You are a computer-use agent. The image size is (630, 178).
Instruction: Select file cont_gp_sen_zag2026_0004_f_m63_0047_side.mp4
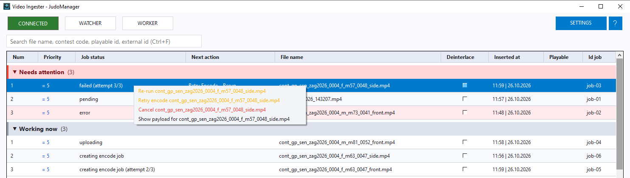pyautogui.click(x=335, y=156)
